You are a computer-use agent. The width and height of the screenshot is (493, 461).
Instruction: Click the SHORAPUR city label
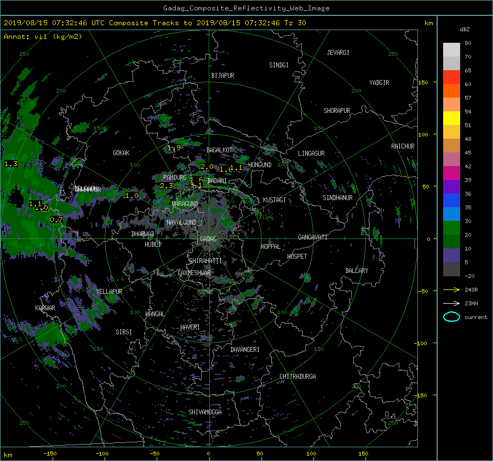[x=337, y=111]
